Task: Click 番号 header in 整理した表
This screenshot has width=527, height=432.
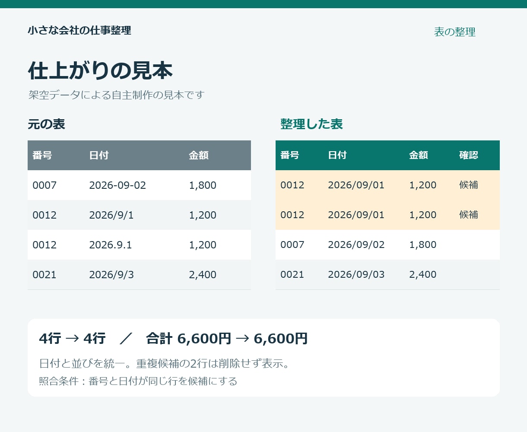Action: click(x=290, y=155)
